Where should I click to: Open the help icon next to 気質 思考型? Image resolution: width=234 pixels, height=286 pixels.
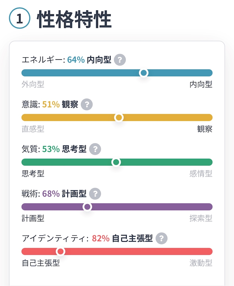[x=95, y=149]
